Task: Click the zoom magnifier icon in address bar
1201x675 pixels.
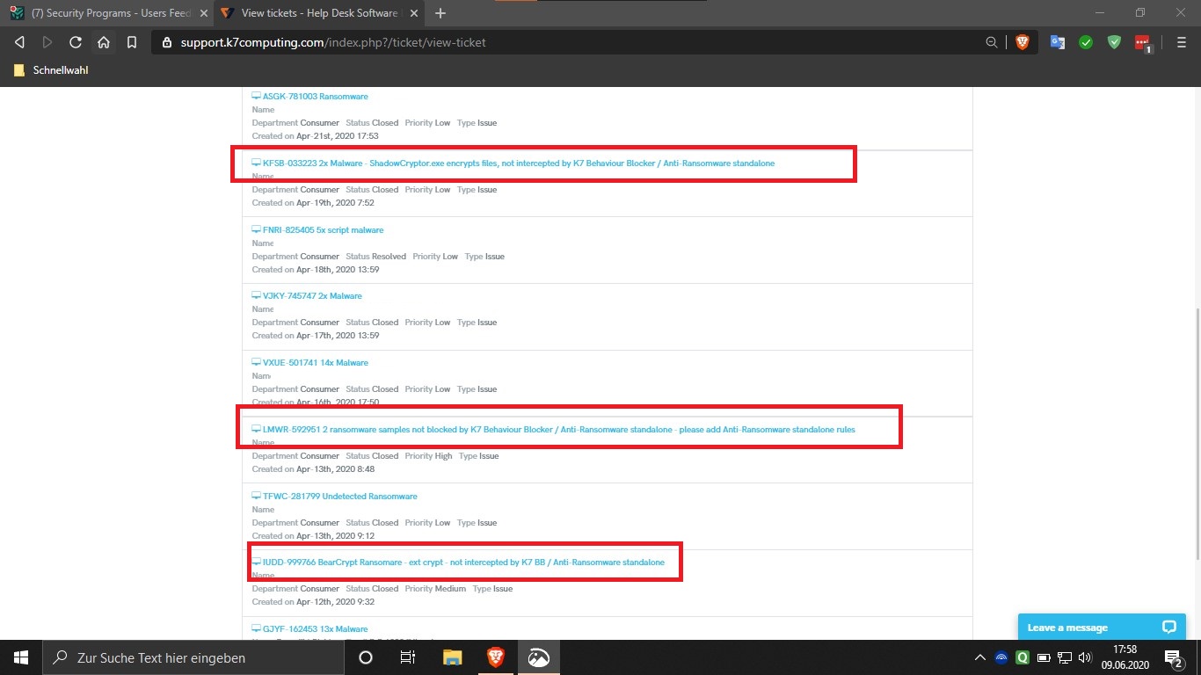Action: [x=992, y=42]
